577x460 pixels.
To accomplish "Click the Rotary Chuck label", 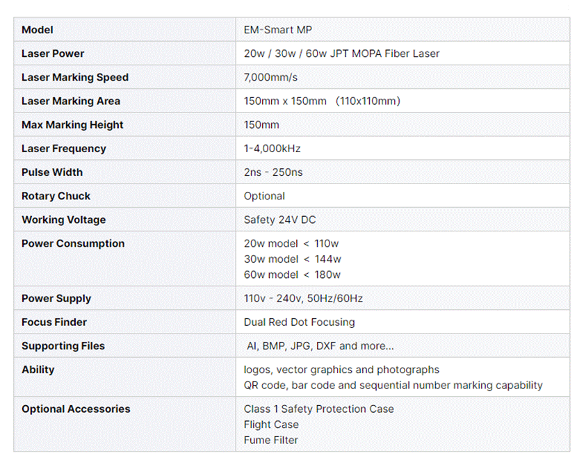I will pyautogui.click(x=56, y=196).
